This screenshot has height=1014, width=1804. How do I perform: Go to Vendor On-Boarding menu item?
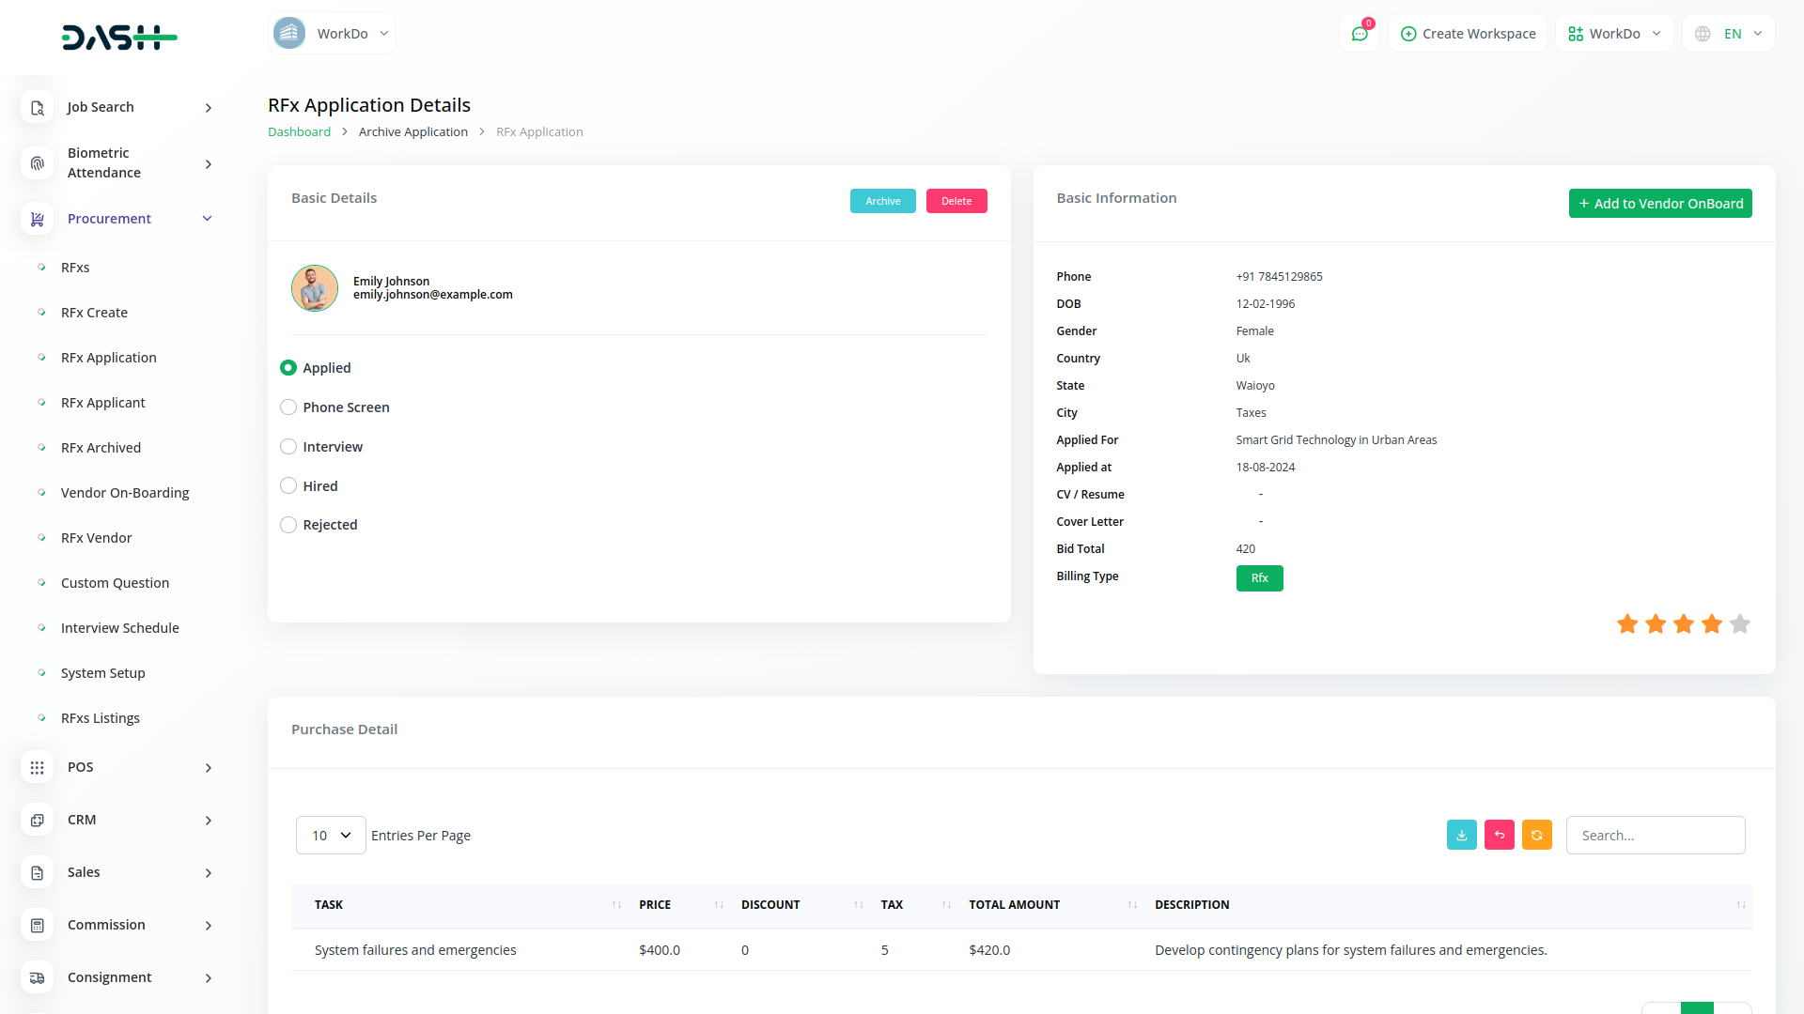(x=125, y=493)
